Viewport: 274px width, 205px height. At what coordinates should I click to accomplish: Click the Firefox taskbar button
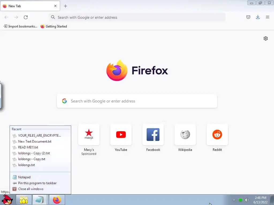point(57,200)
